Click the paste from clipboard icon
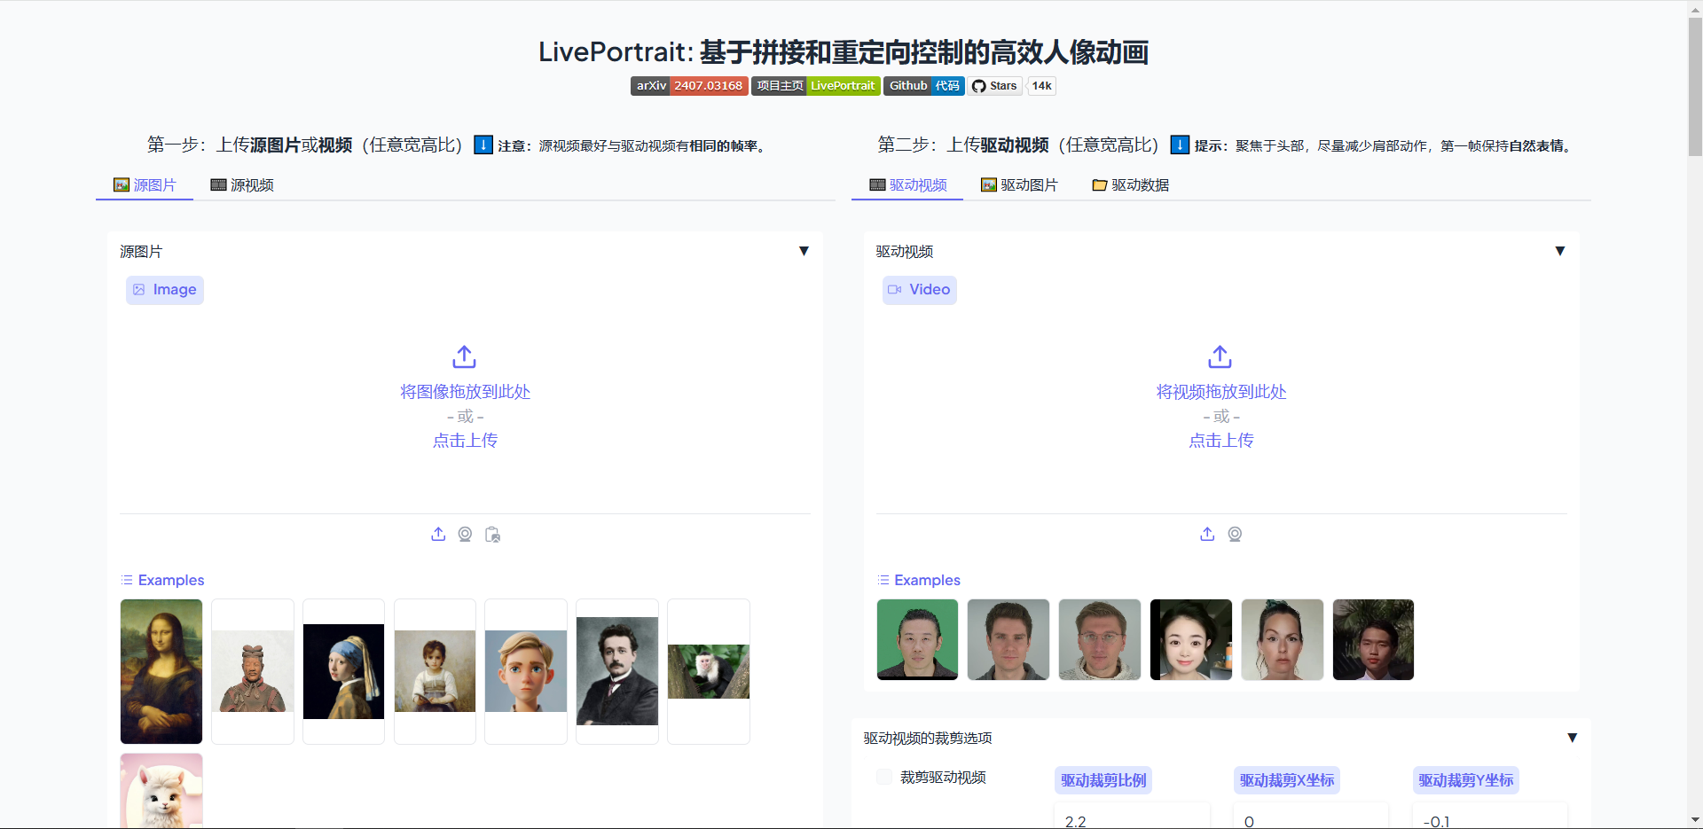1703x829 pixels. coord(492,534)
